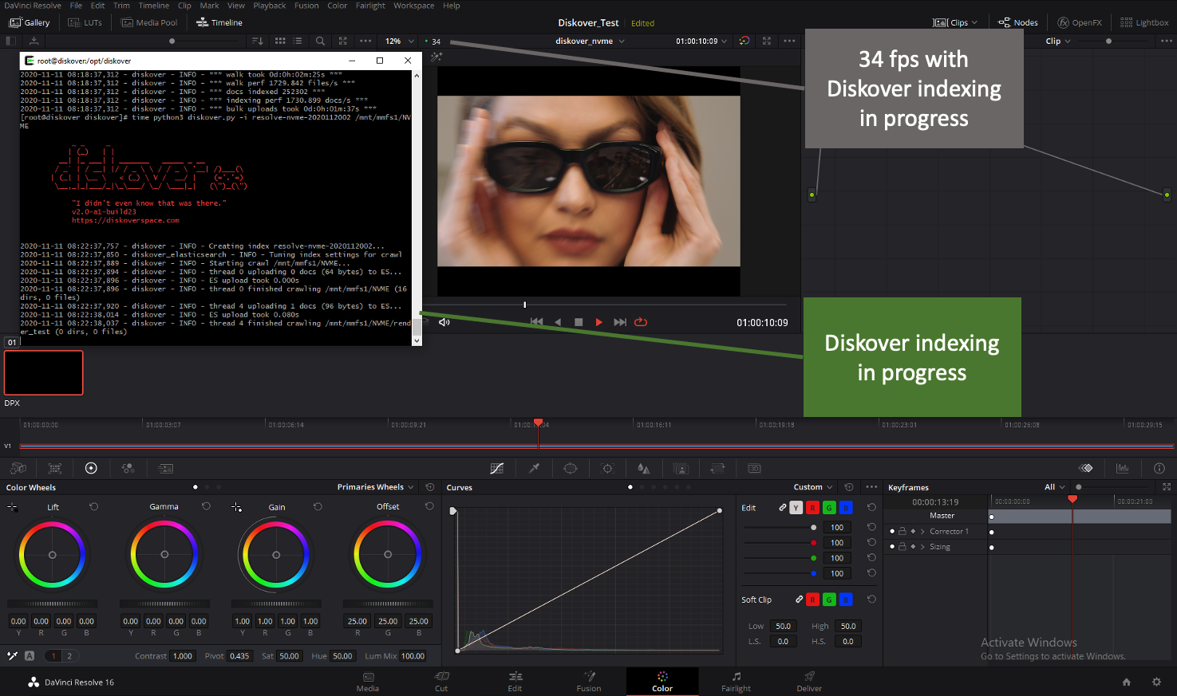Viewport: 1177px width, 696px height.
Task: Open the Lightbox view
Action: click(1144, 22)
